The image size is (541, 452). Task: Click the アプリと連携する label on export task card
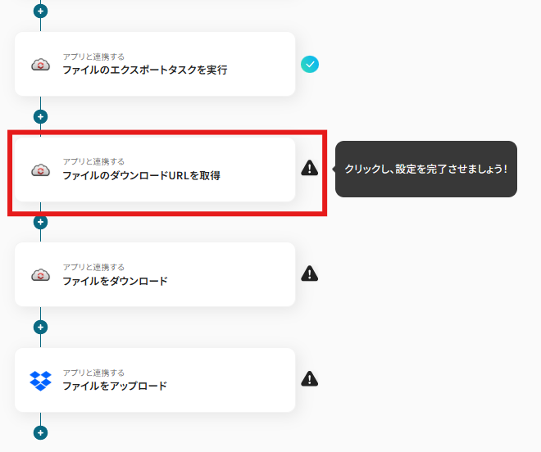pyautogui.click(x=93, y=56)
